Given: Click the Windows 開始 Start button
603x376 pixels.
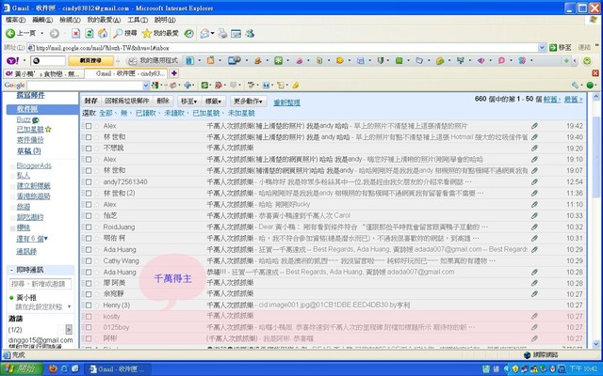Looking at the screenshot, I should 21,368.
